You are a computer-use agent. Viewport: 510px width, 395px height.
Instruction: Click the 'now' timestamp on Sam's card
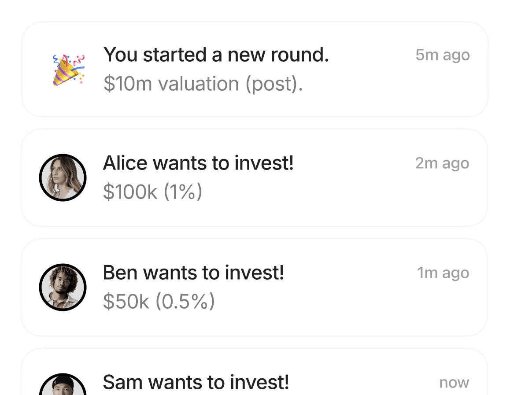click(454, 383)
